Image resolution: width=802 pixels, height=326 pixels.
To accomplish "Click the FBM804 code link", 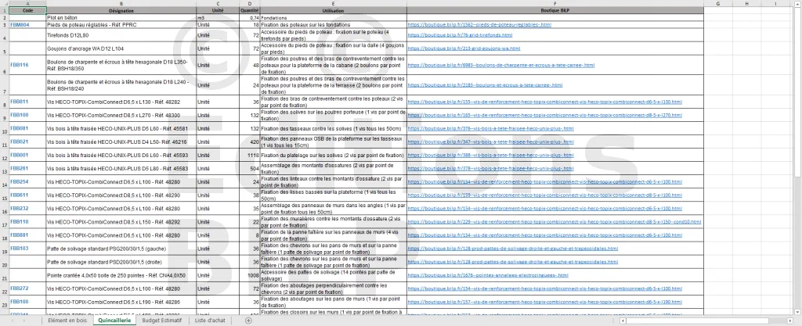I will click(x=20, y=25).
